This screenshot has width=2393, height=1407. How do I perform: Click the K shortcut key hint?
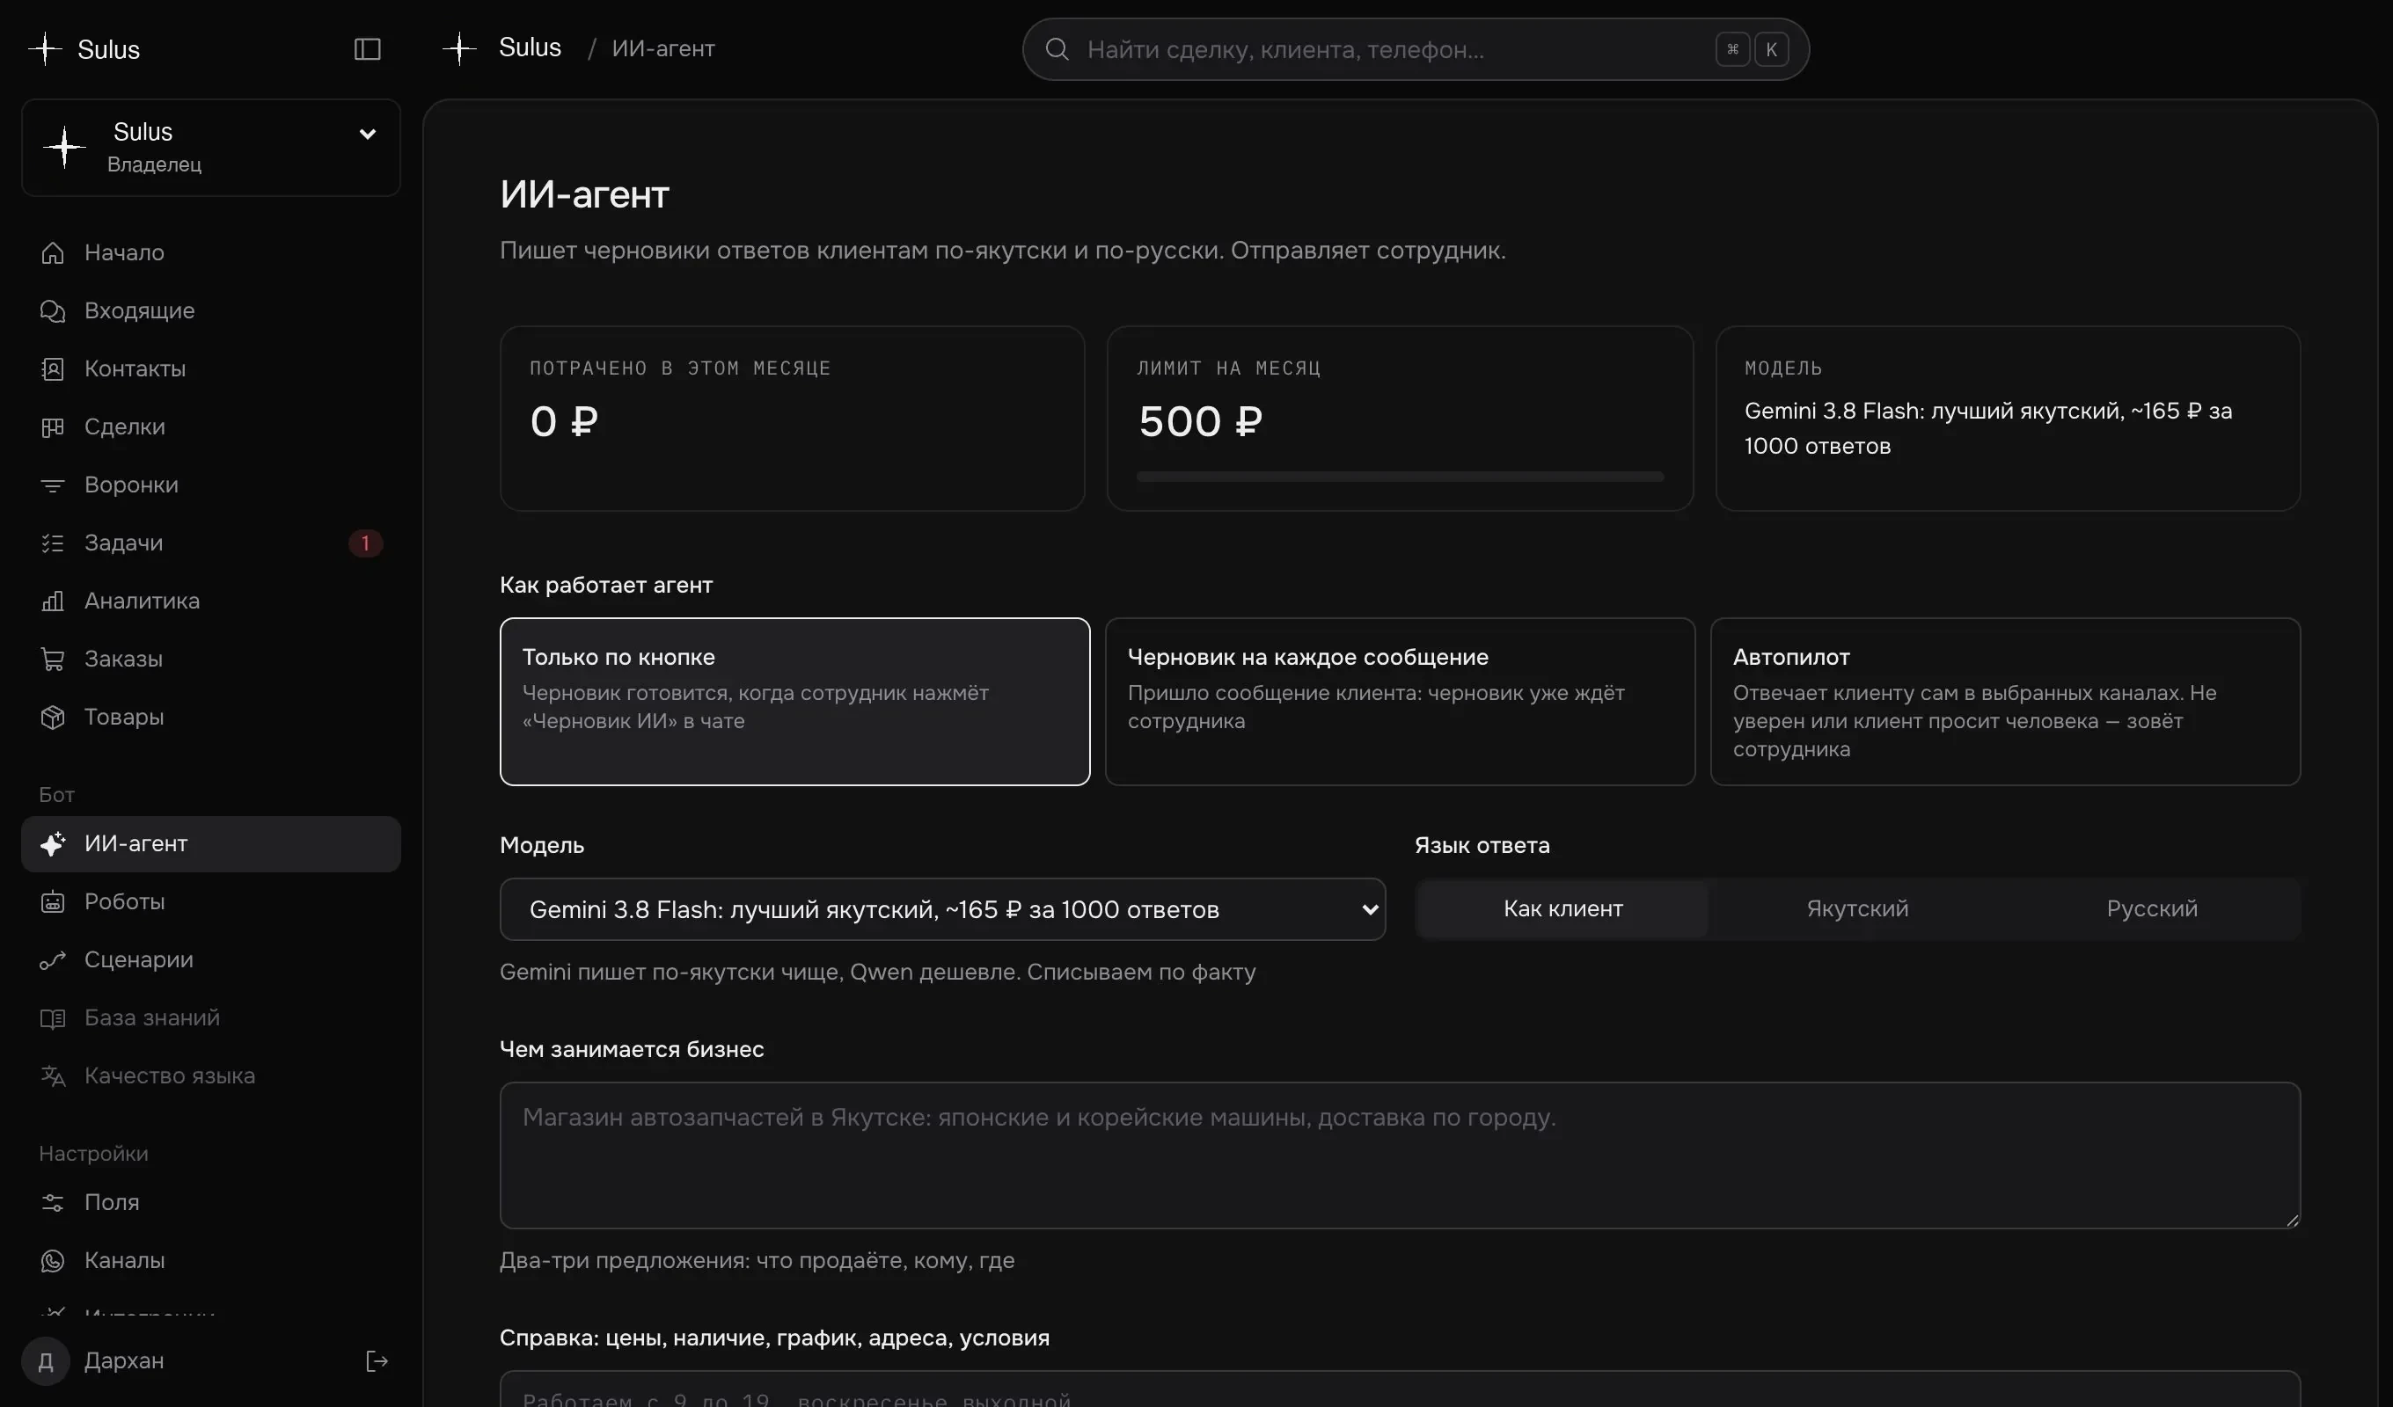1771,49
